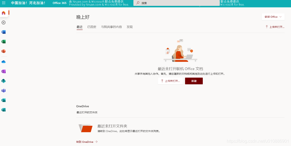Open Teams from the sidebar
Image resolution: width=291 pixels, height=146 pixels.
click(3, 91)
